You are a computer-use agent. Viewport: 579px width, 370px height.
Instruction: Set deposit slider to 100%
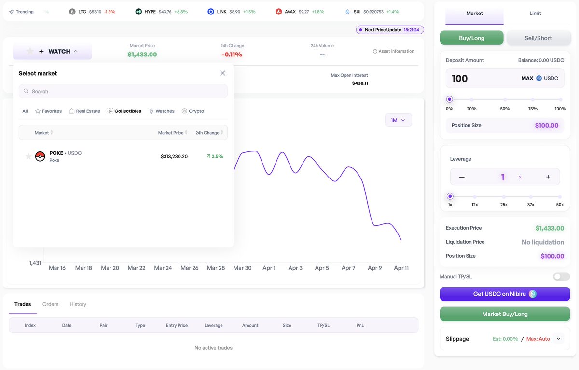(x=560, y=99)
